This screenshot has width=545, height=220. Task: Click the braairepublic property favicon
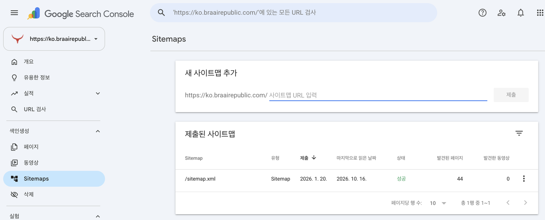pos(18,39)
